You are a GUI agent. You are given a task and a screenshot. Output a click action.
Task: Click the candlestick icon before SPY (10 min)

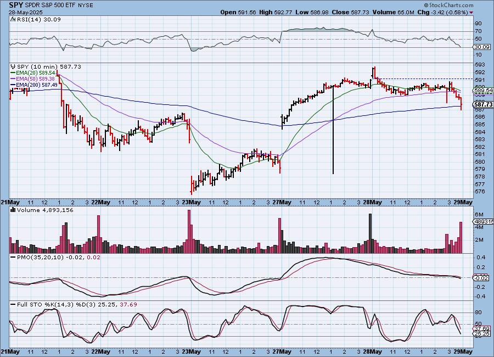13,66
